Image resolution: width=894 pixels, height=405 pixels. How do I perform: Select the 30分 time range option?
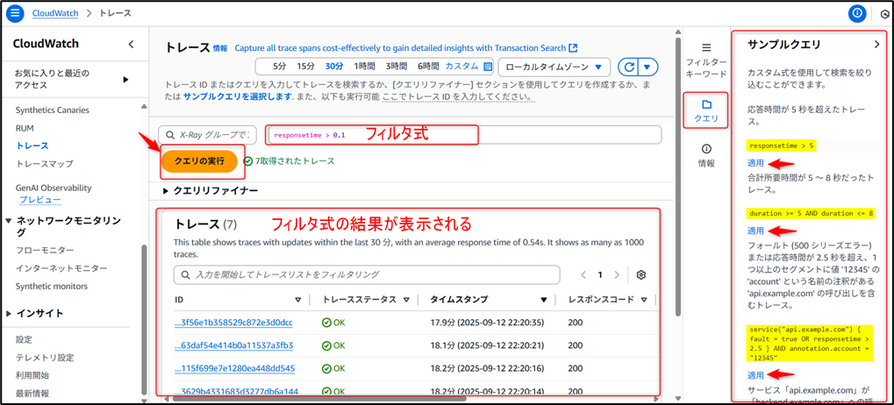tap(333, 67)
